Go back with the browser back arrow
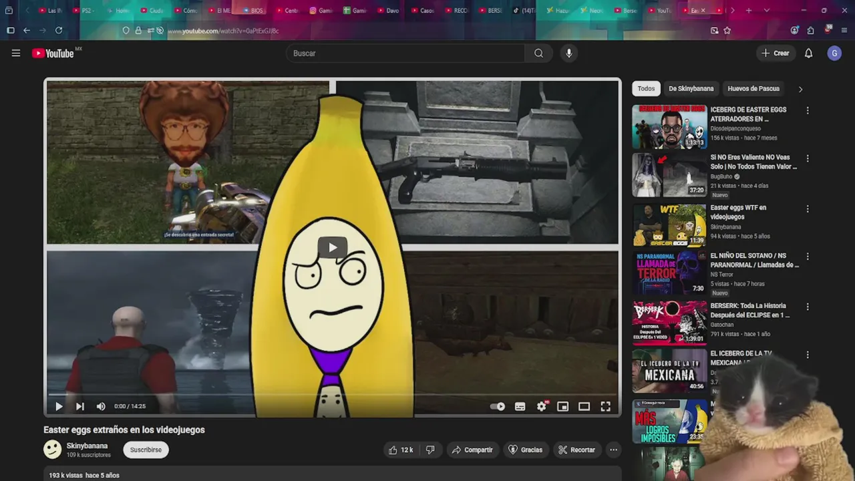This screenshot has width=855, height=481. pos(27,31)
